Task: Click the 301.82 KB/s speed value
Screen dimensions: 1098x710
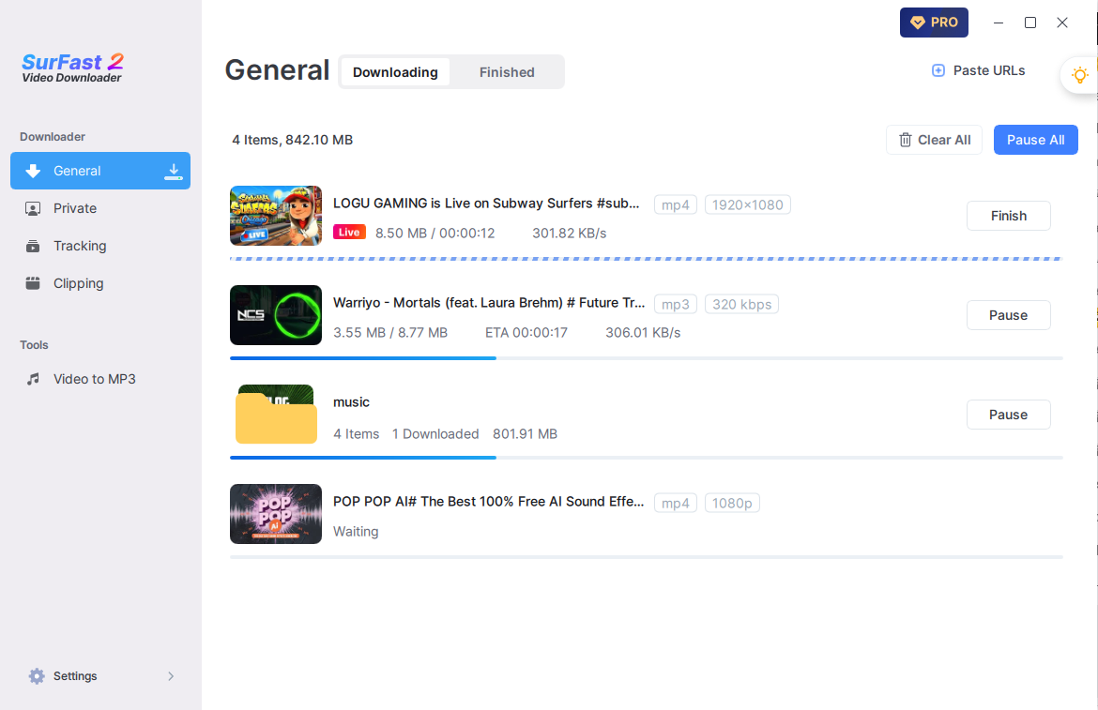Action: pos(570,234)
